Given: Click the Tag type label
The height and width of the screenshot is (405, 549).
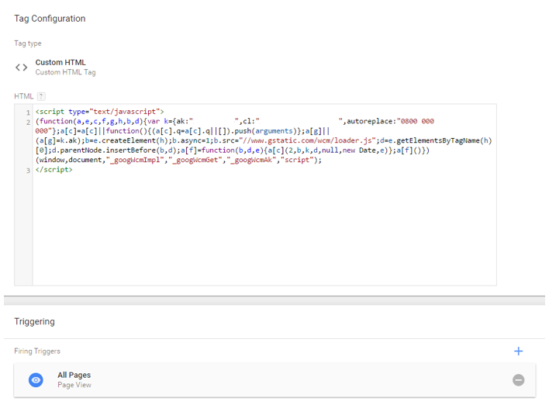Looking at the screenshot, I should (28, 43).
